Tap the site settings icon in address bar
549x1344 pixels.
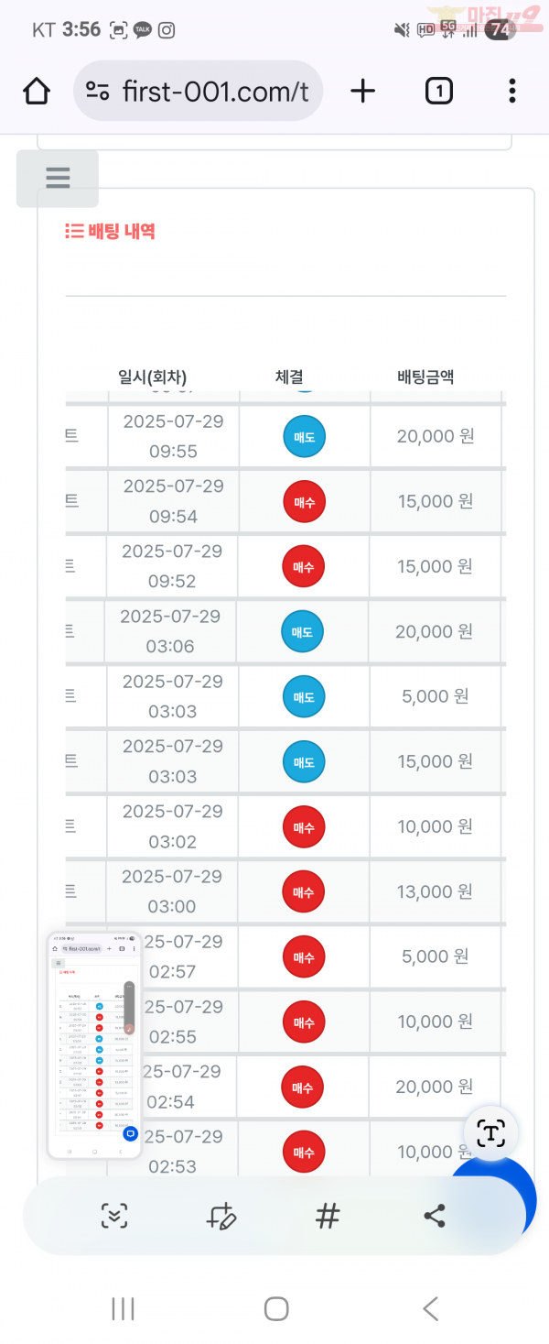coord(98,91)
